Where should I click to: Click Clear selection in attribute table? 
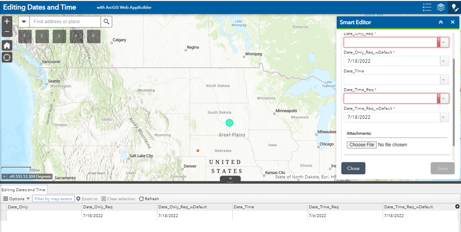[x=118, y=199]
